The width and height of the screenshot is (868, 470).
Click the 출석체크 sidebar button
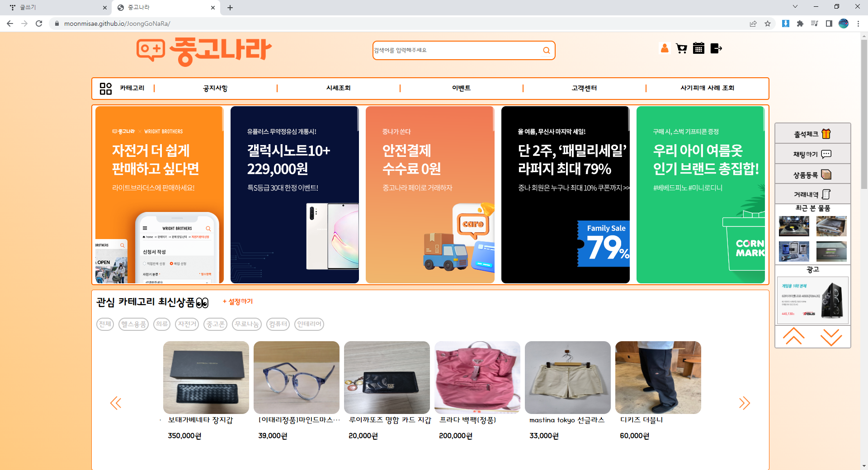pyautogui.click(x=812, y=134)
